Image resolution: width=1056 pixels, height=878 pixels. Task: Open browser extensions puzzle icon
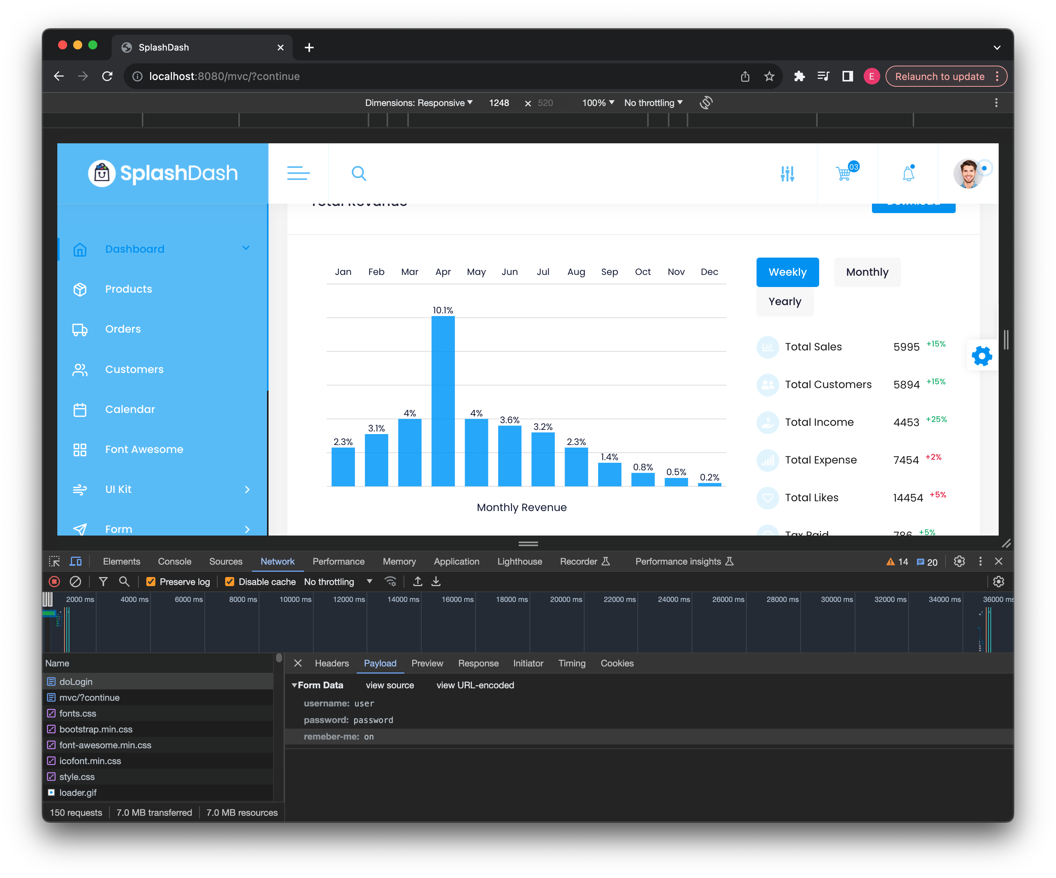[x=799, y=77]
